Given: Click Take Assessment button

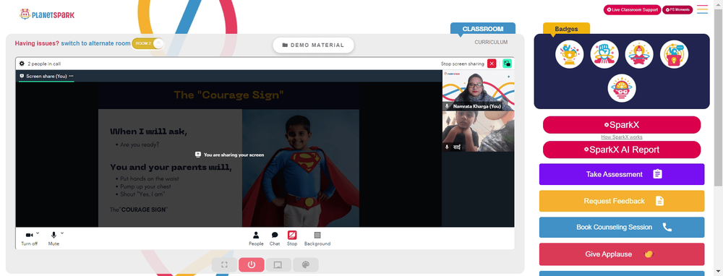Looking at the screenshot, I should 622,174.
